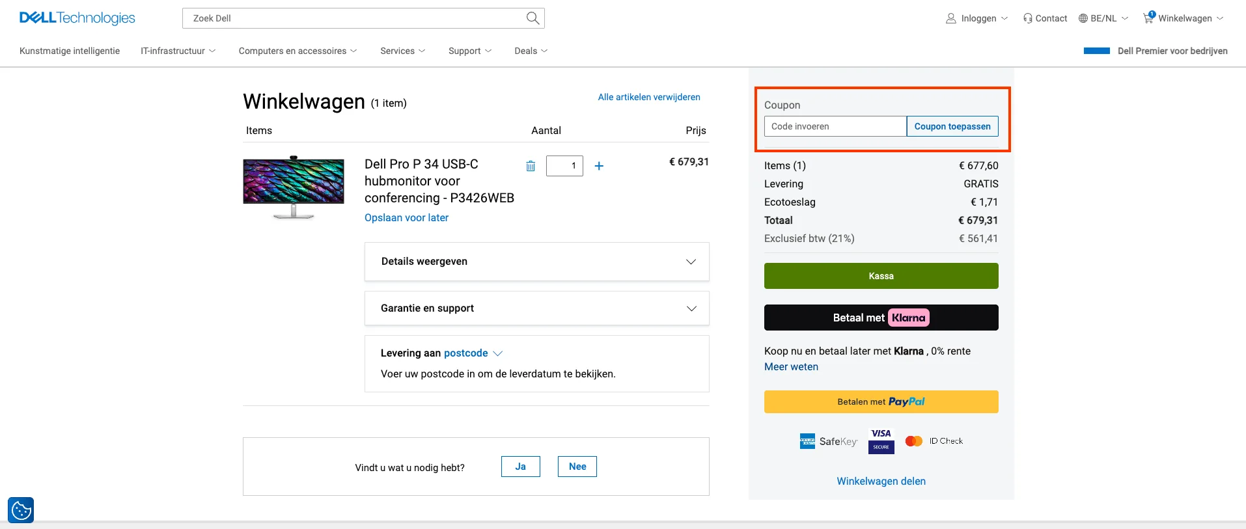Open the Services menu

tap(403, 51)
